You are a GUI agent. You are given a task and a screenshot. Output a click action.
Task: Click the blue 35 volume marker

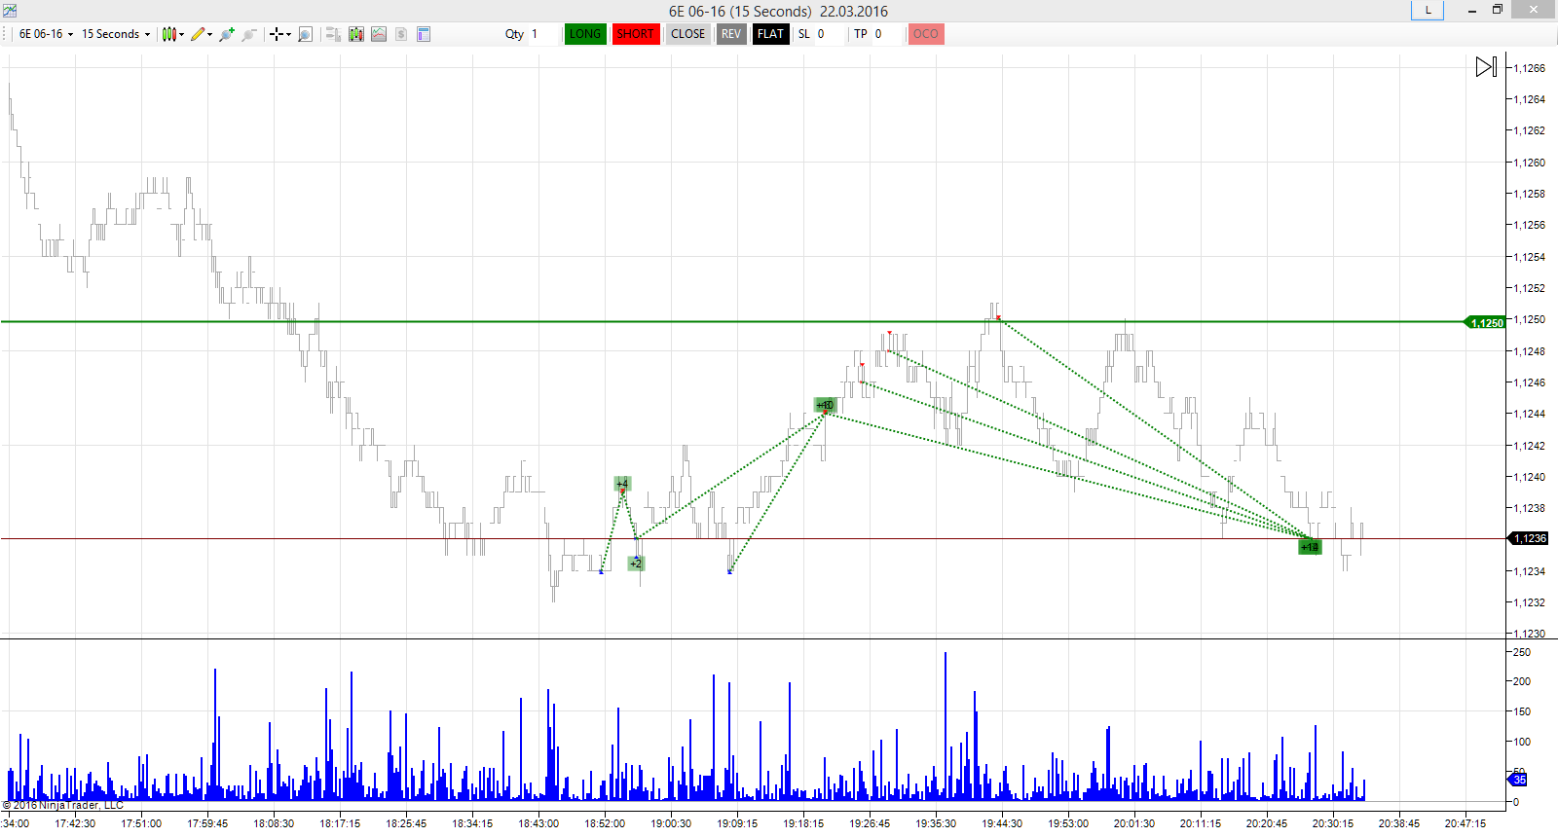click(x=1518, y=780)
